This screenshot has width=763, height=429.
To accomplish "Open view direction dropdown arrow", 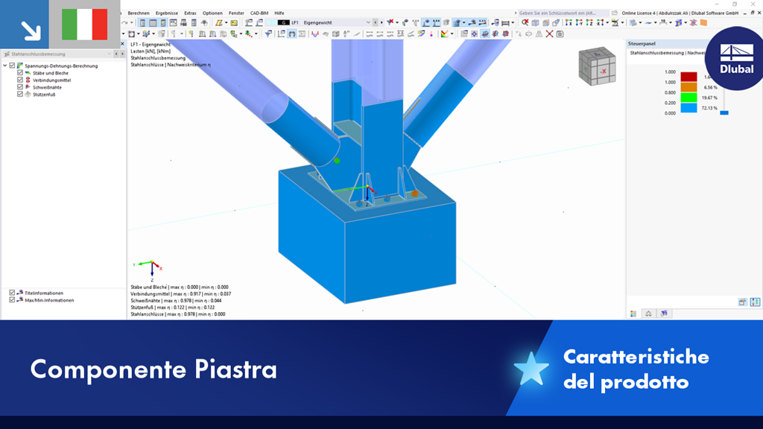I will tap(607, 22).
